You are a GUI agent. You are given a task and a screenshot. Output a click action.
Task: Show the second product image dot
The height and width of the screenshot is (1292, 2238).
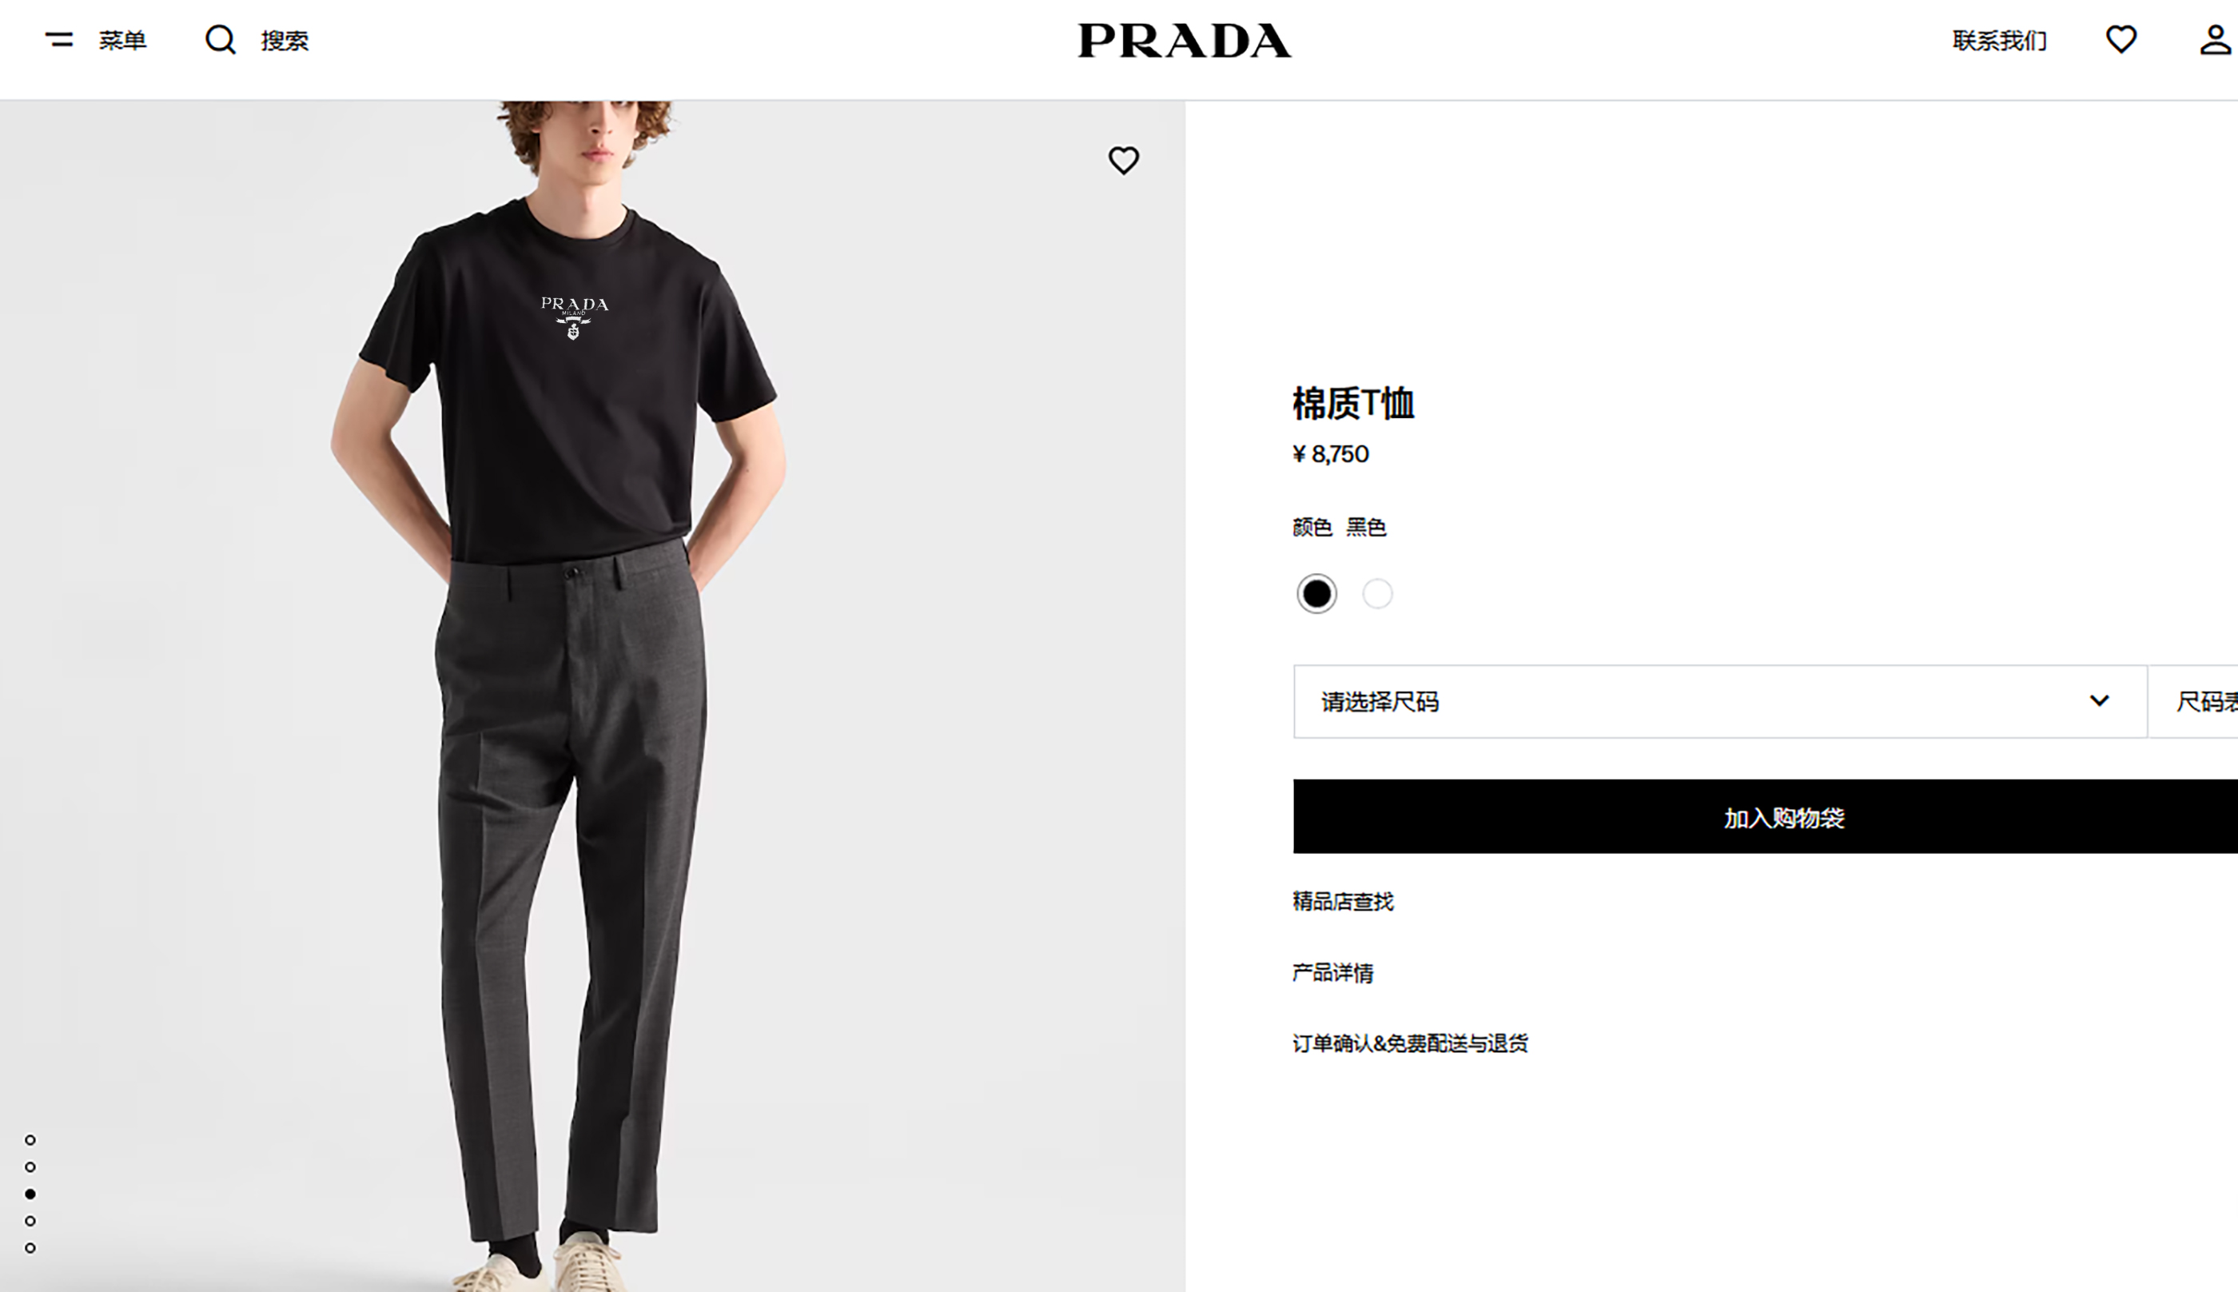click(30, 1167)
